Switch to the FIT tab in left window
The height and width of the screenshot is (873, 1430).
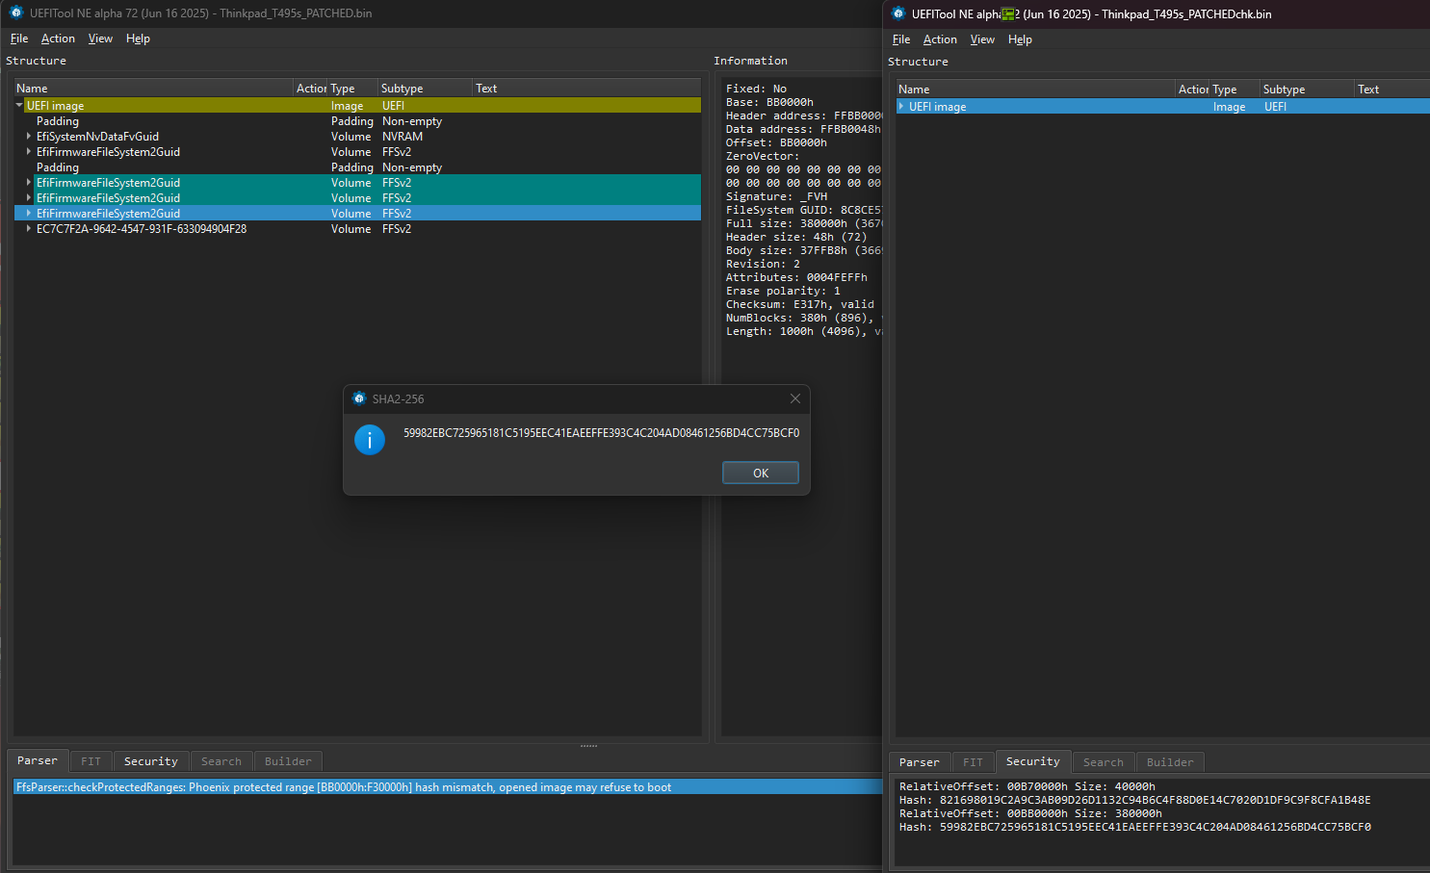tap(91, 761)
